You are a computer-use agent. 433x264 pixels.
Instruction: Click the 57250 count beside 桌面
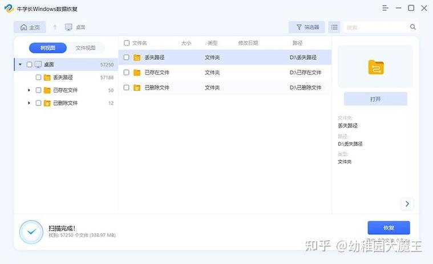pos(107,64)
